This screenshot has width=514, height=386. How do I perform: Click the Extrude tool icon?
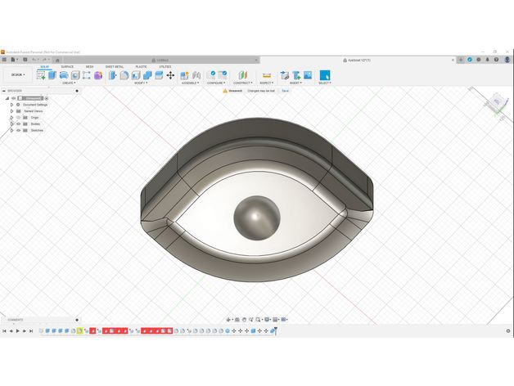click(52, 75)
